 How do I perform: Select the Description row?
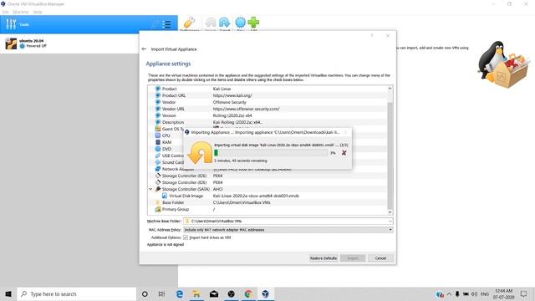coord(267,122)
